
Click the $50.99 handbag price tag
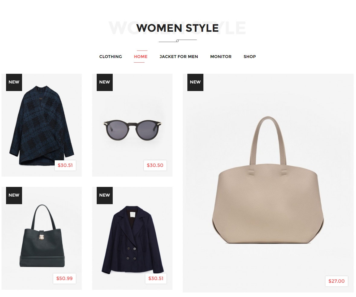[x=64, y=278]
